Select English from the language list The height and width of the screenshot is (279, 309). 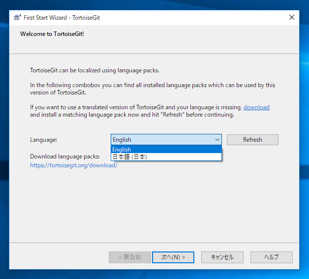tap(166, 150)
